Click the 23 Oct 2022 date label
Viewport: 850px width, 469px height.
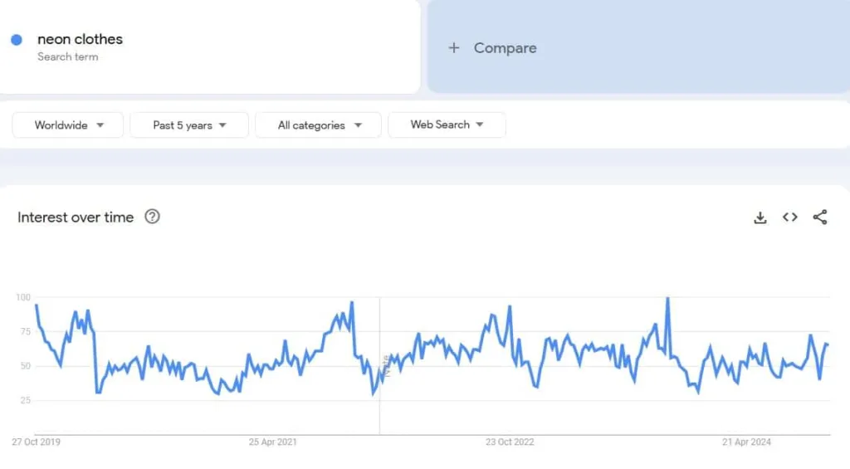(510, 442)
